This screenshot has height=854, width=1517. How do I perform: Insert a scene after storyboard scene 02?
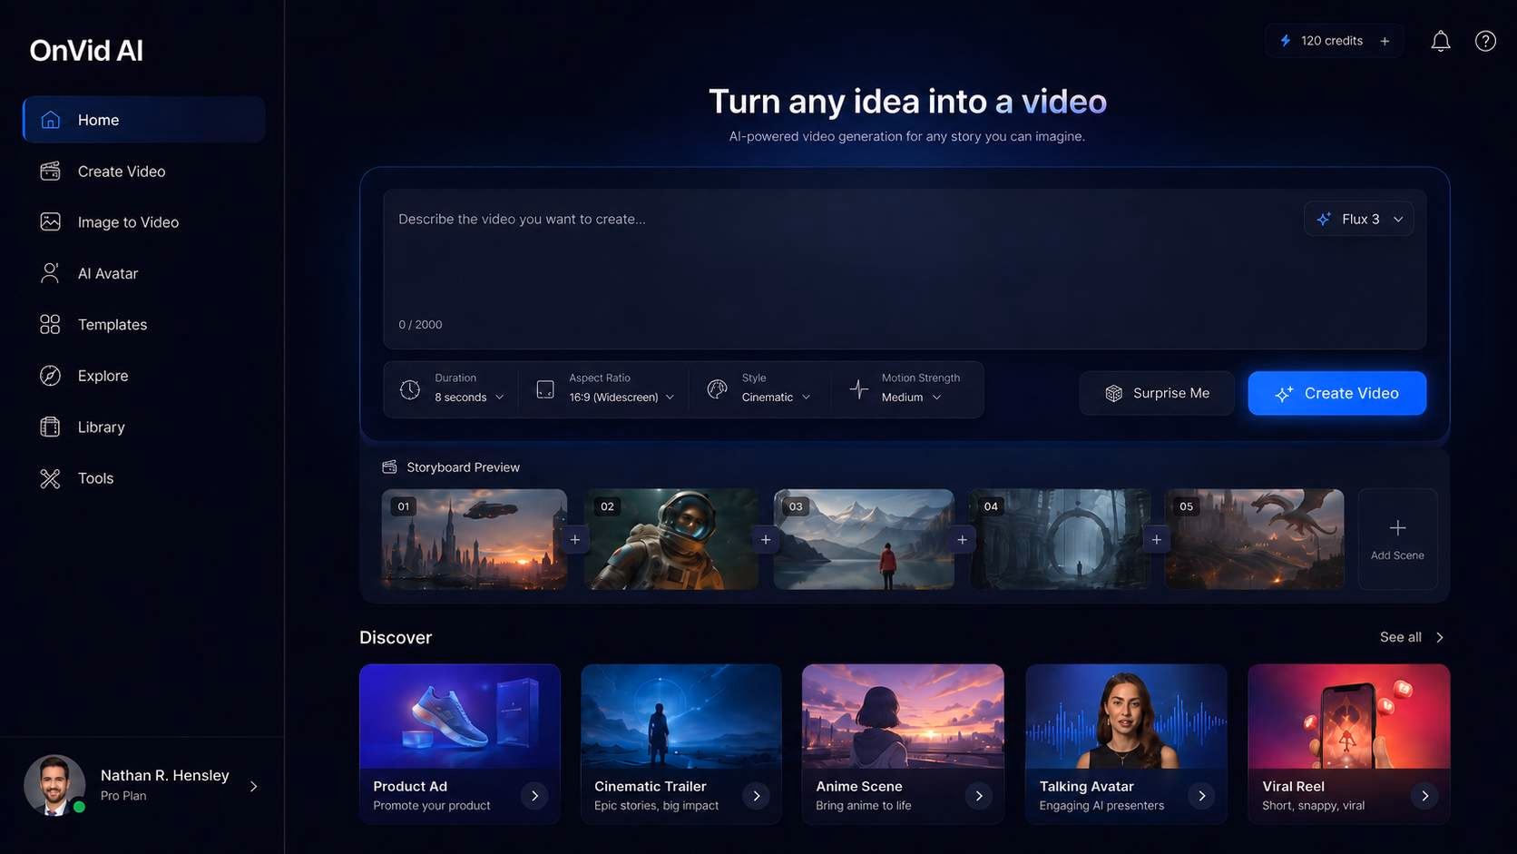(x=766, y=539)
